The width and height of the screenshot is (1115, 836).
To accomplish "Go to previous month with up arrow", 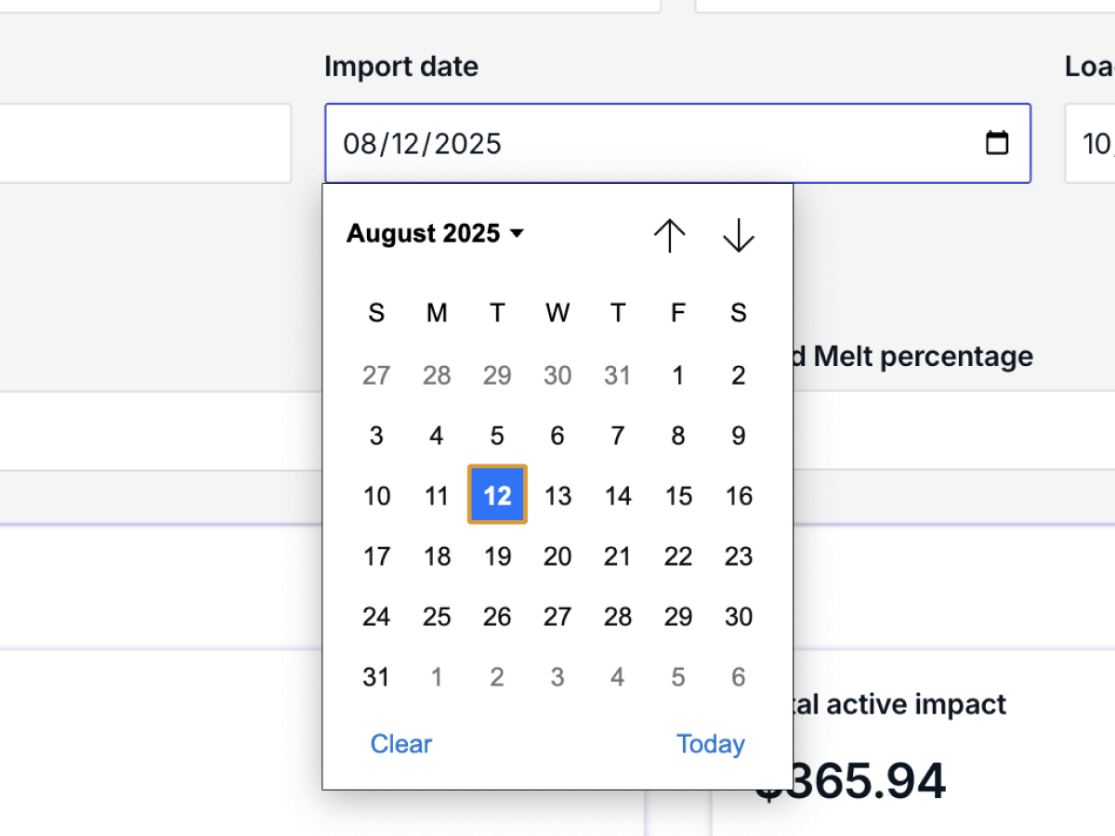I will pyautogui.click(x=669, y=235).
